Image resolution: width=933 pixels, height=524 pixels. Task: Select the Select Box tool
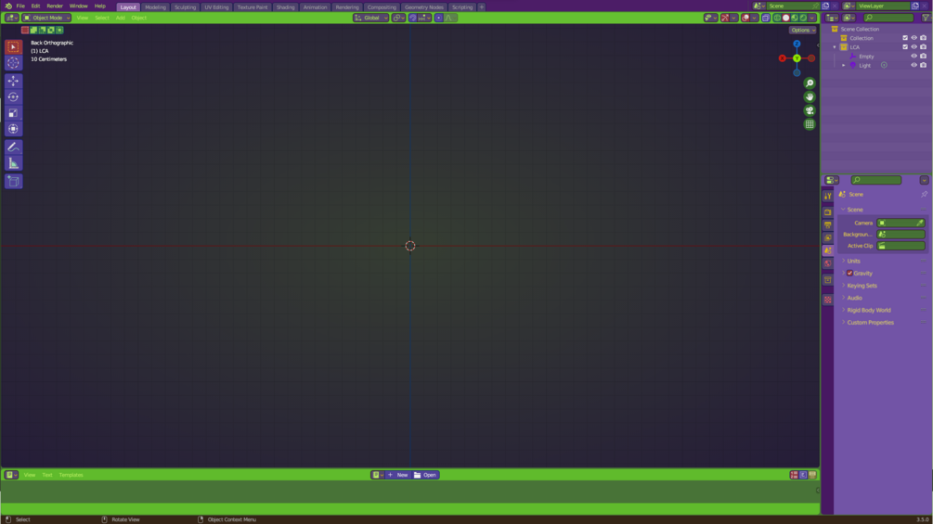(13, 47)
